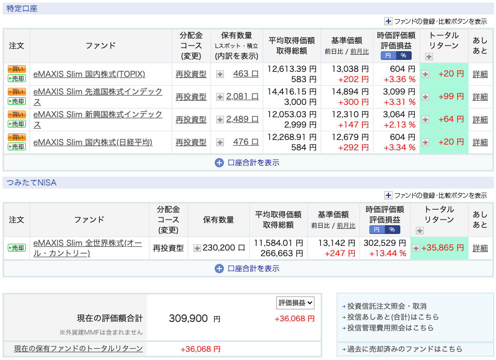The image size is (496, 360).
Task: Click 再投資型 link for 新興国株式 fund
Action: [191, 120]
